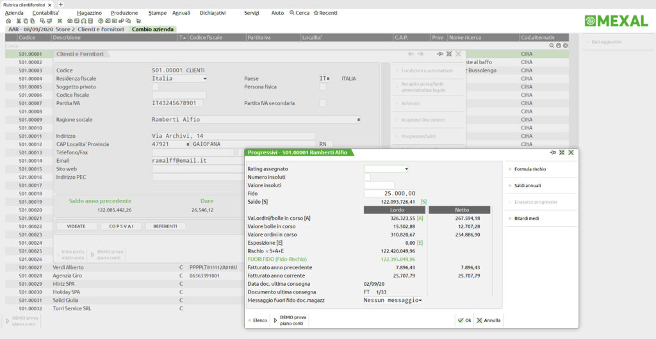Select the Agenzia Giro row
656x339 pixels.
point(125,276)
